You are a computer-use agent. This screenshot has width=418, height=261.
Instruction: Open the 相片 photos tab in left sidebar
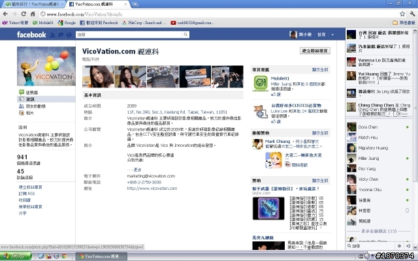(26, 113)
